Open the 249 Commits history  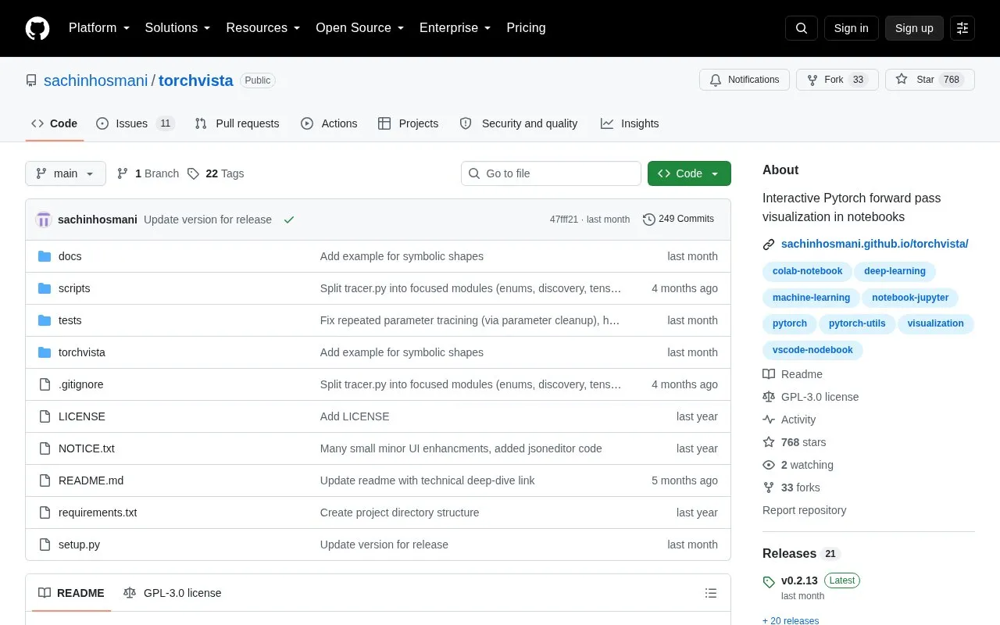pos(678,219)
